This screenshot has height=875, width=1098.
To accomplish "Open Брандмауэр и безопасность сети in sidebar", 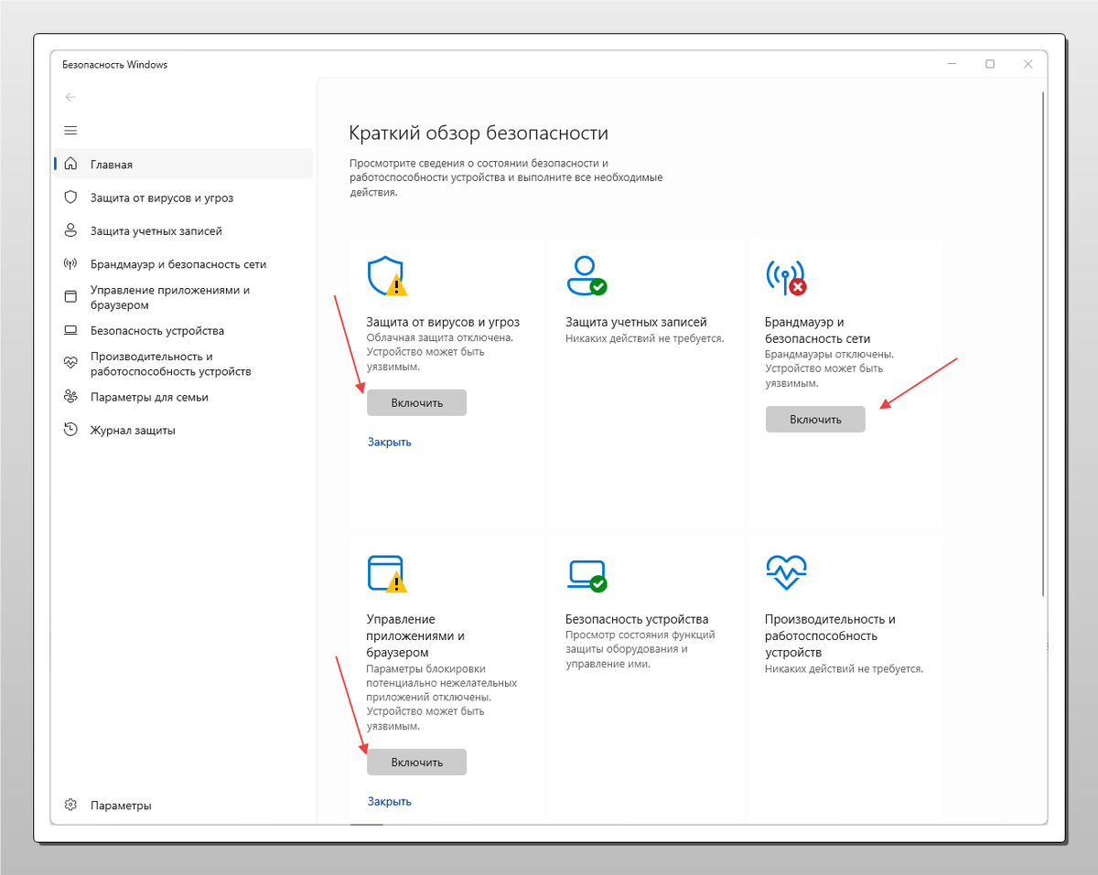I will pos(184,264).
